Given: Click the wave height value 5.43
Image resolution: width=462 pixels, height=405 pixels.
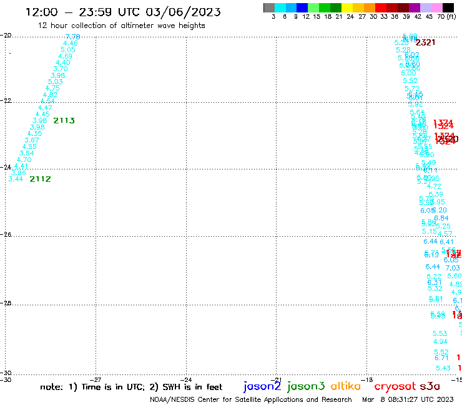Looking at the screenshot, I should pyautogui.click(x=443, y=368).
